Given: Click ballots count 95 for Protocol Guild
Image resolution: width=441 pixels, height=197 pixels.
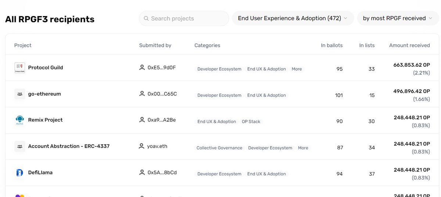Looking at the screenshot, I should click(x=340, y=69).
